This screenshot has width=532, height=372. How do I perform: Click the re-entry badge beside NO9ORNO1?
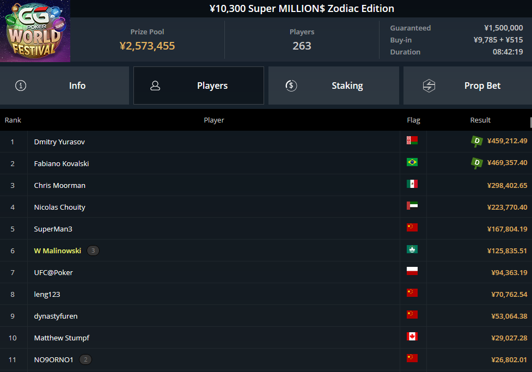click(85, 359)
